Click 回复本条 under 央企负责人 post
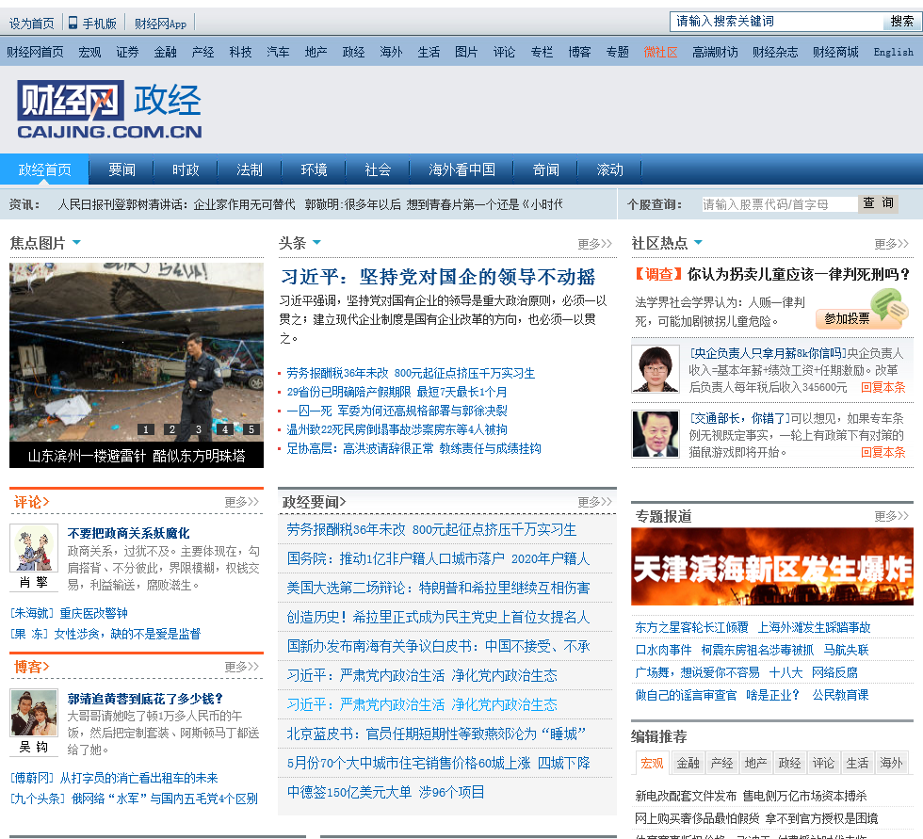 [x=883, y=387]
